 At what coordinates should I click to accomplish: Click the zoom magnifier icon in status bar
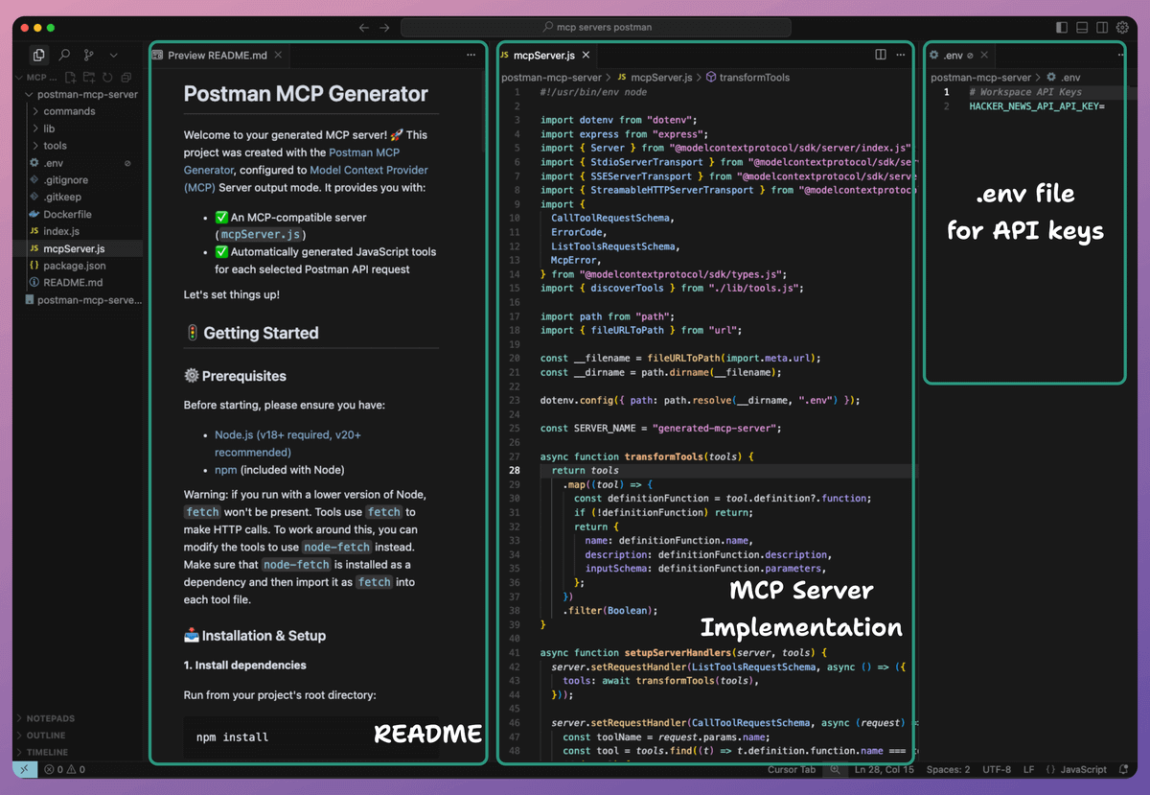coord(835,769)
